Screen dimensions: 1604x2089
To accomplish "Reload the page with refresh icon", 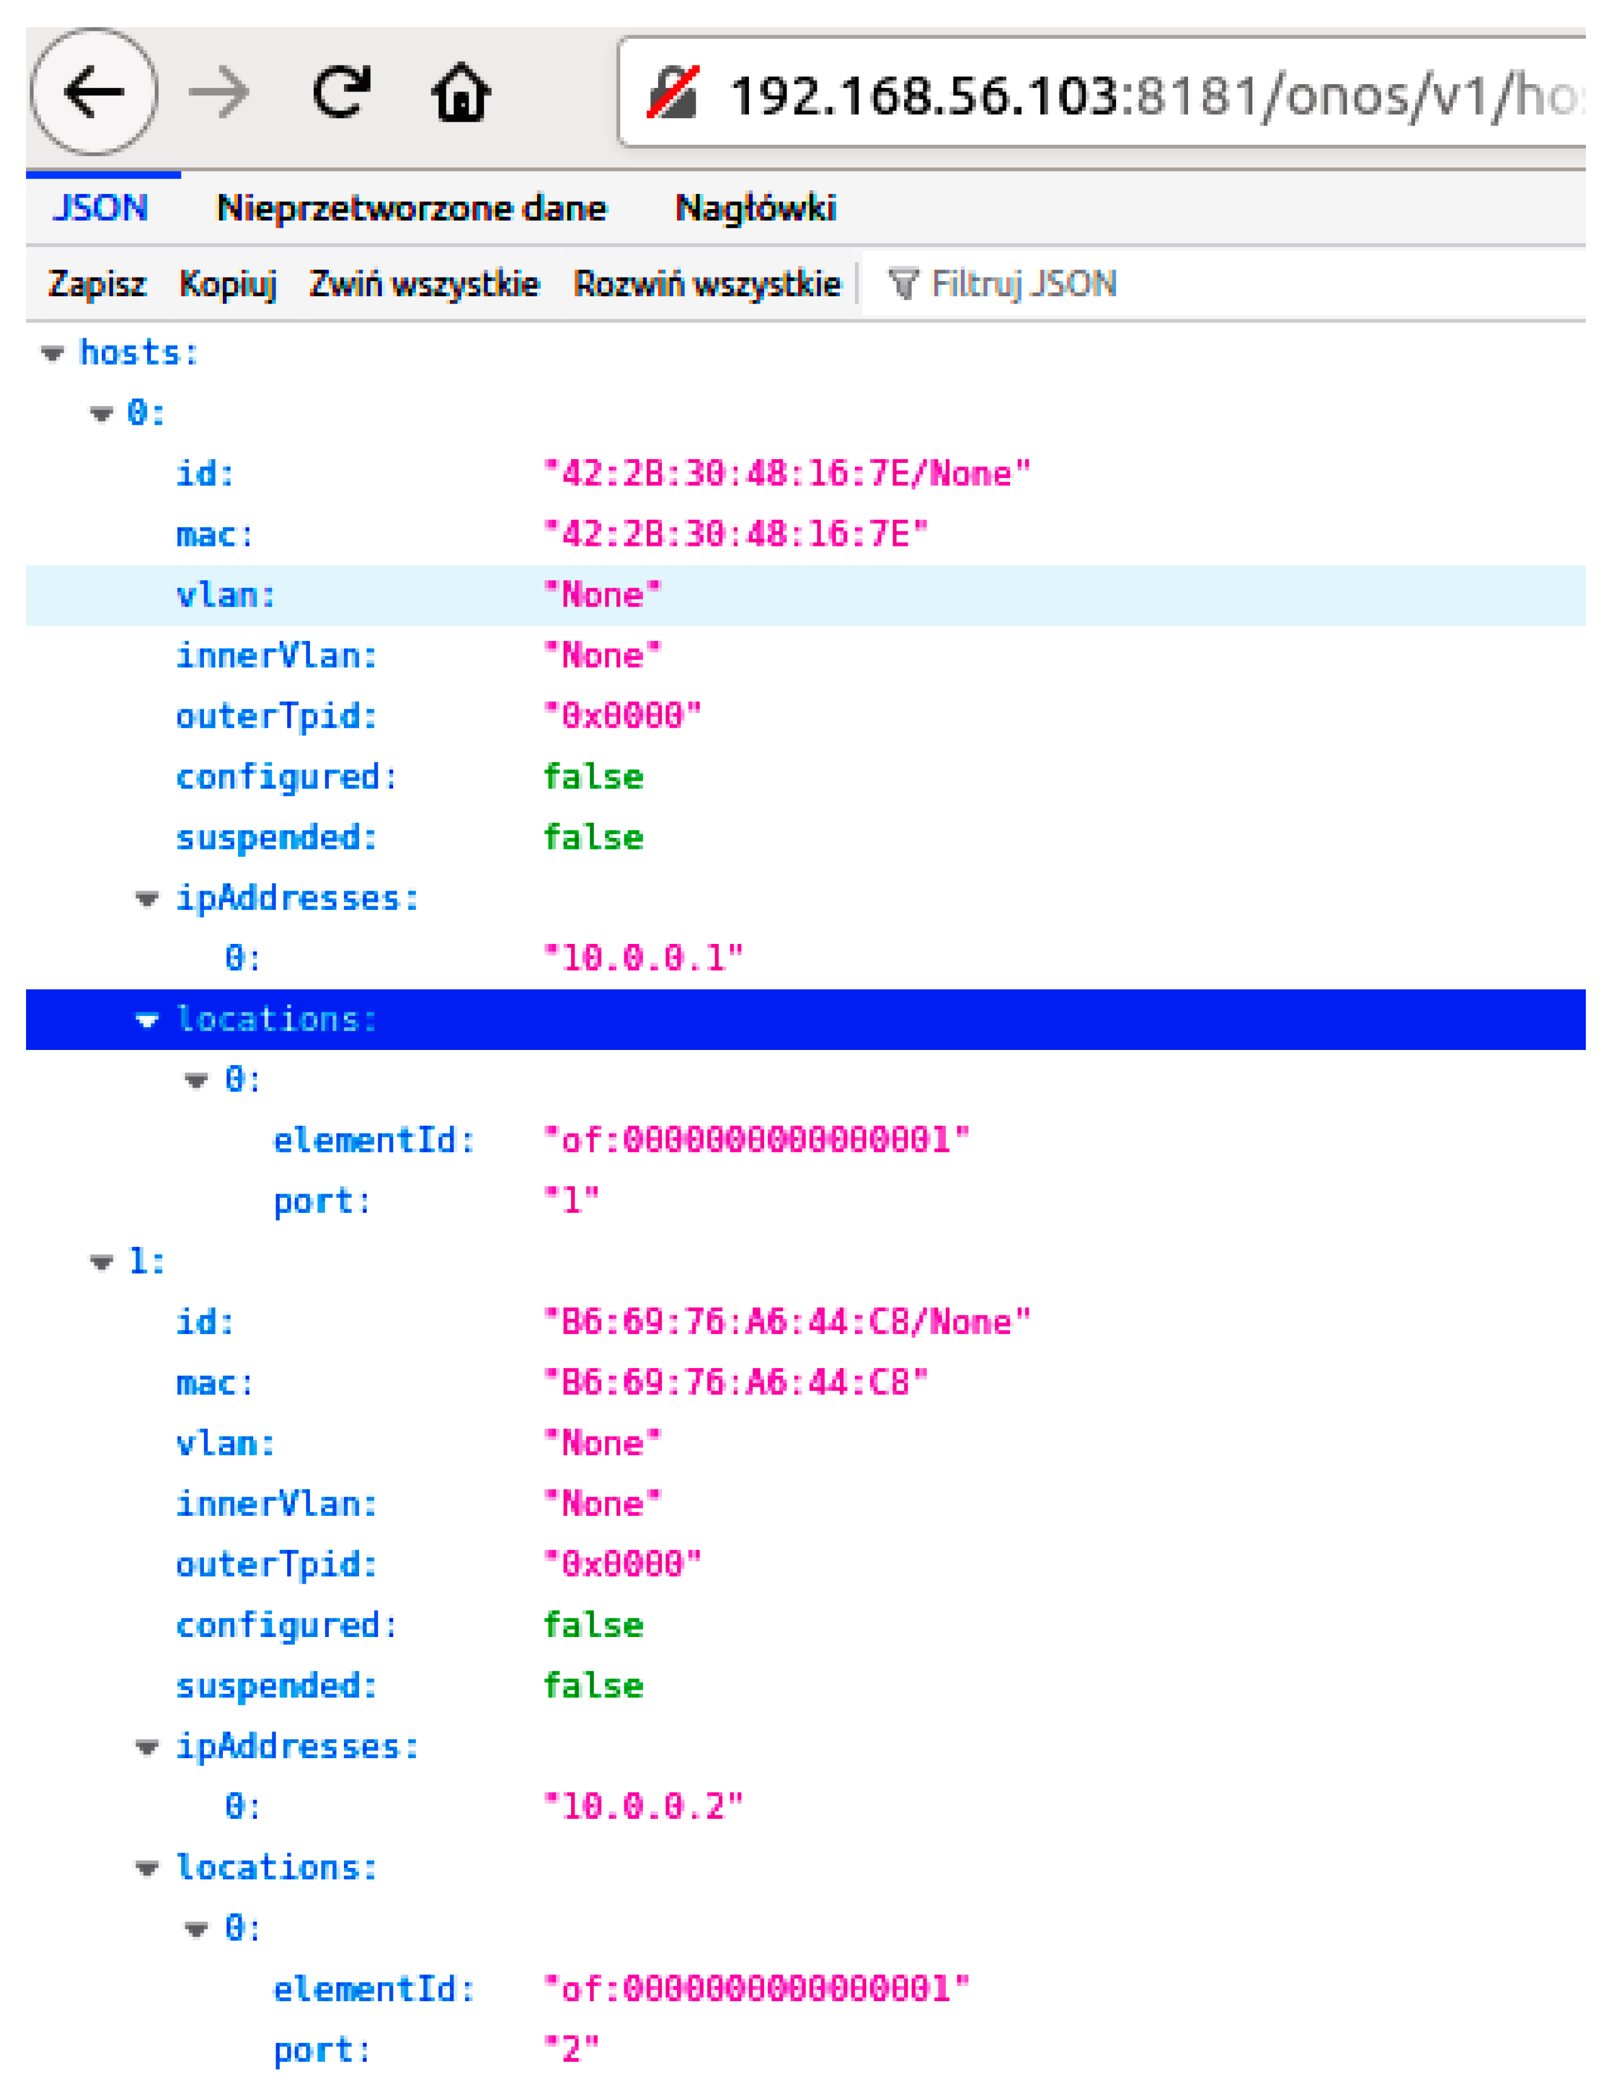I will [x=341, y=93].
